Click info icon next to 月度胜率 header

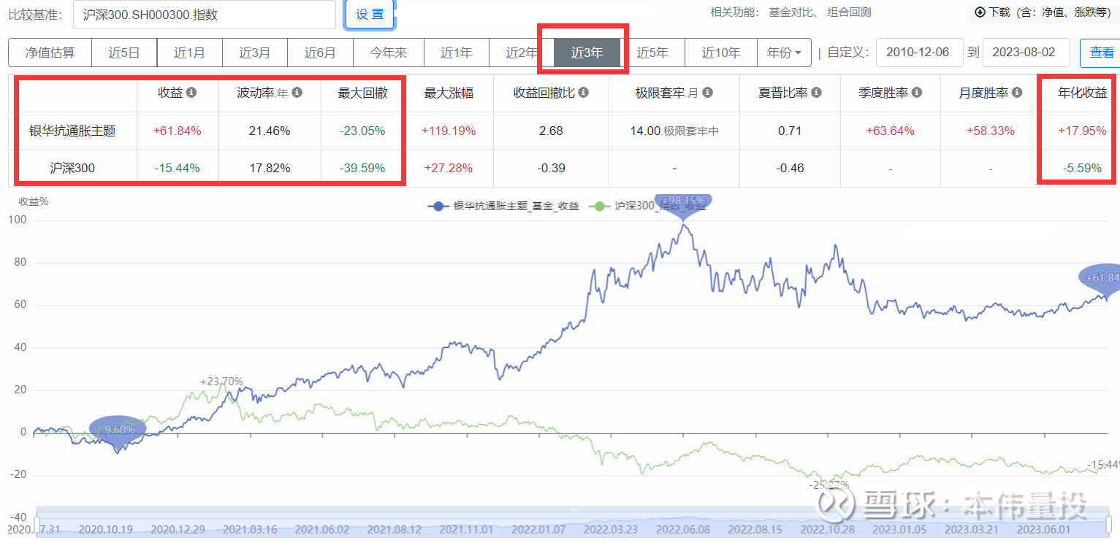[x=1018, y=93]
